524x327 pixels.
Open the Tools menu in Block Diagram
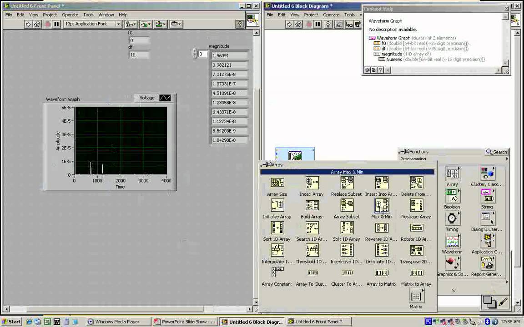(349, 15)
